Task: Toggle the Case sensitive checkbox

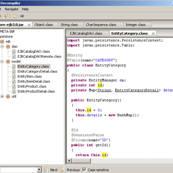Action: pyautogui.click(x=84, y=170)
